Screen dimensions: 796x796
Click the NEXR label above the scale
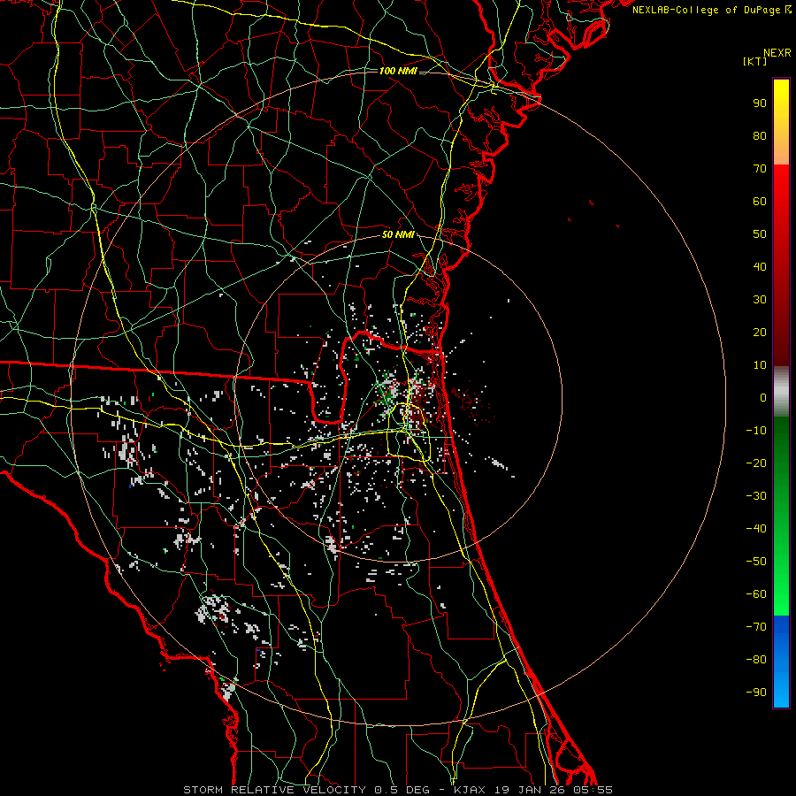pyautogui.click(x=777, y=53)
